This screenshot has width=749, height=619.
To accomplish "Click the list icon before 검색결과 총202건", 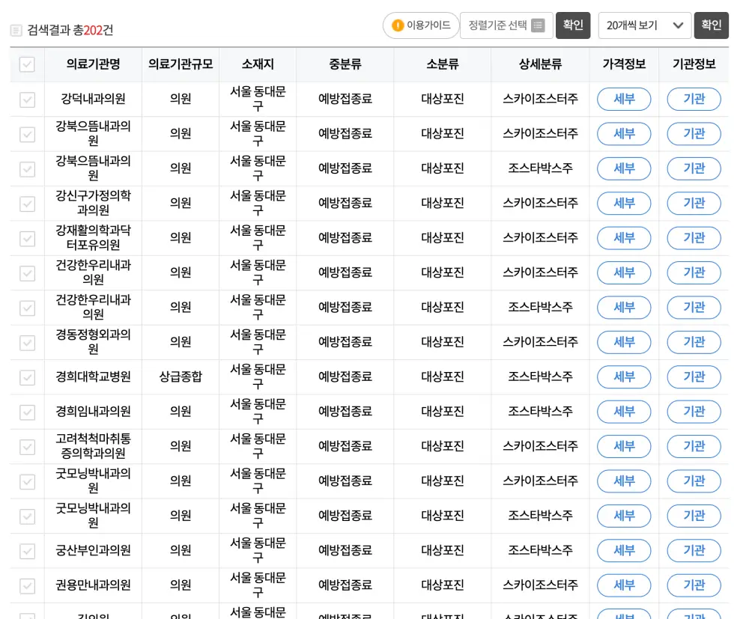I will click(x=16, y=31).
